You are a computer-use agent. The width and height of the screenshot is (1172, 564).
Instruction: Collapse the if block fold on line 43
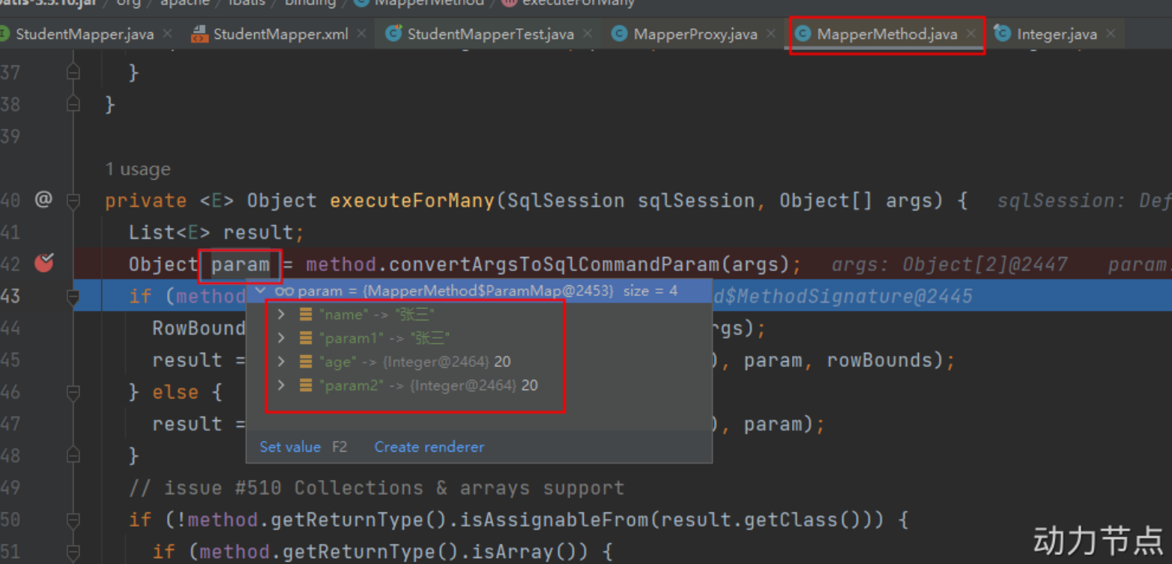click(x=73, y=297)
